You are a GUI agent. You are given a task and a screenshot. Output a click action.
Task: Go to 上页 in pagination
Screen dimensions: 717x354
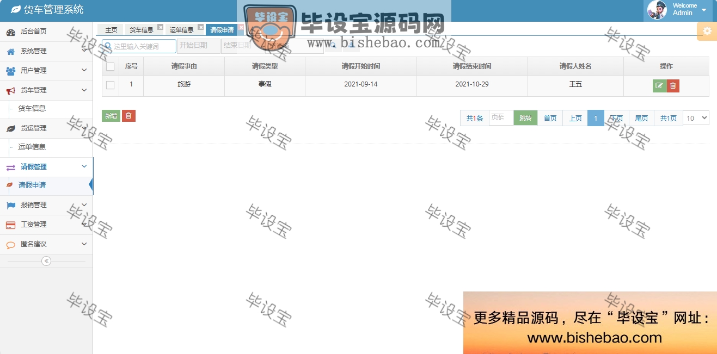point(575,118)
